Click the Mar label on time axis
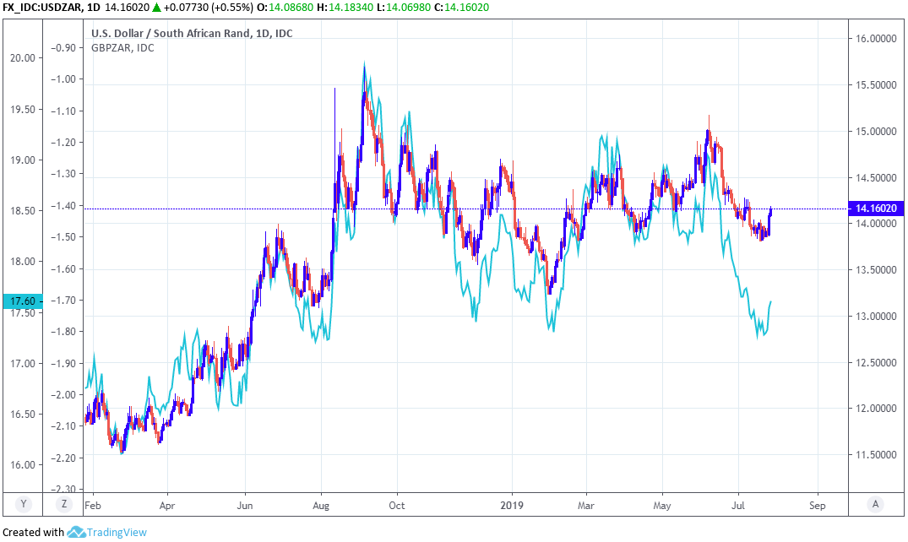The height and width of the screenshot is (542, 908). 586,506
